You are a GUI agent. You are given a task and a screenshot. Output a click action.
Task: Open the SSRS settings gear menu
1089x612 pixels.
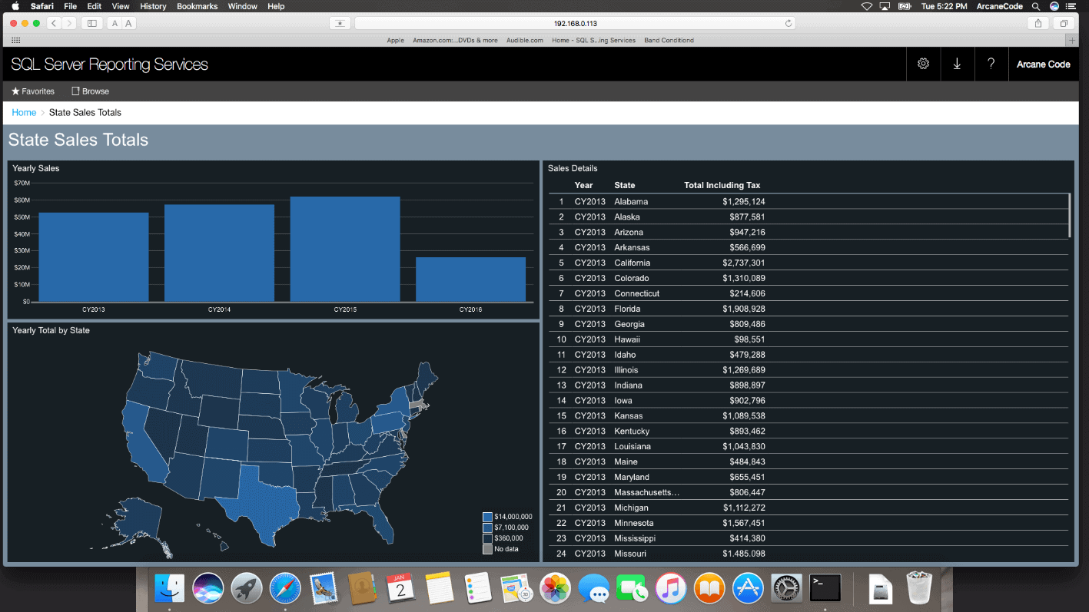923,64
